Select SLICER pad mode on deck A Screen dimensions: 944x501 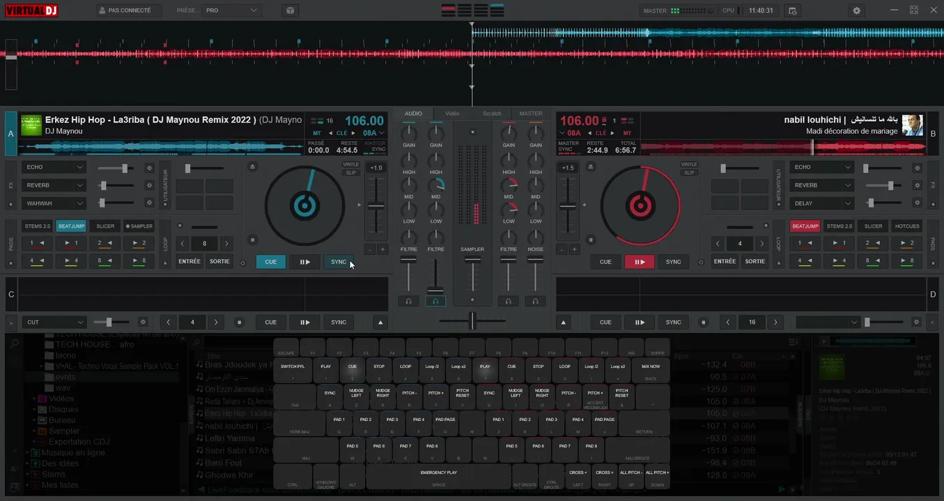tap(105, 226)
